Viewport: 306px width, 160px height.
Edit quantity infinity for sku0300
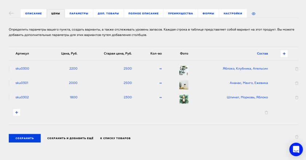coord(160,69)
